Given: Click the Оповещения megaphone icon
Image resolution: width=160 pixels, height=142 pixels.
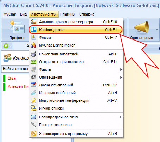Looking at the screenshot, I should 141,27.
